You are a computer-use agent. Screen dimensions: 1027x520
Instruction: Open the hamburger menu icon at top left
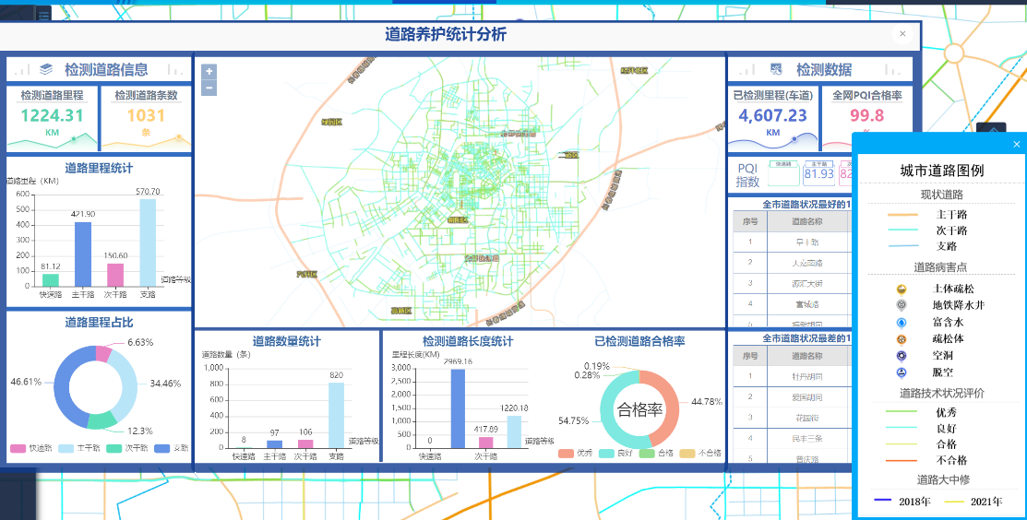pyautogui.click(x=43, y=13)
